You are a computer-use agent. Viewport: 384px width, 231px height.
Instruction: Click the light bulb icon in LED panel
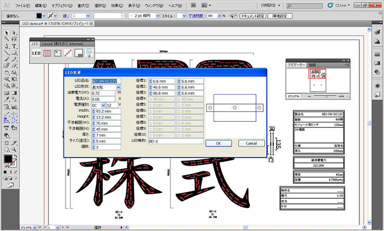[89, 53]
